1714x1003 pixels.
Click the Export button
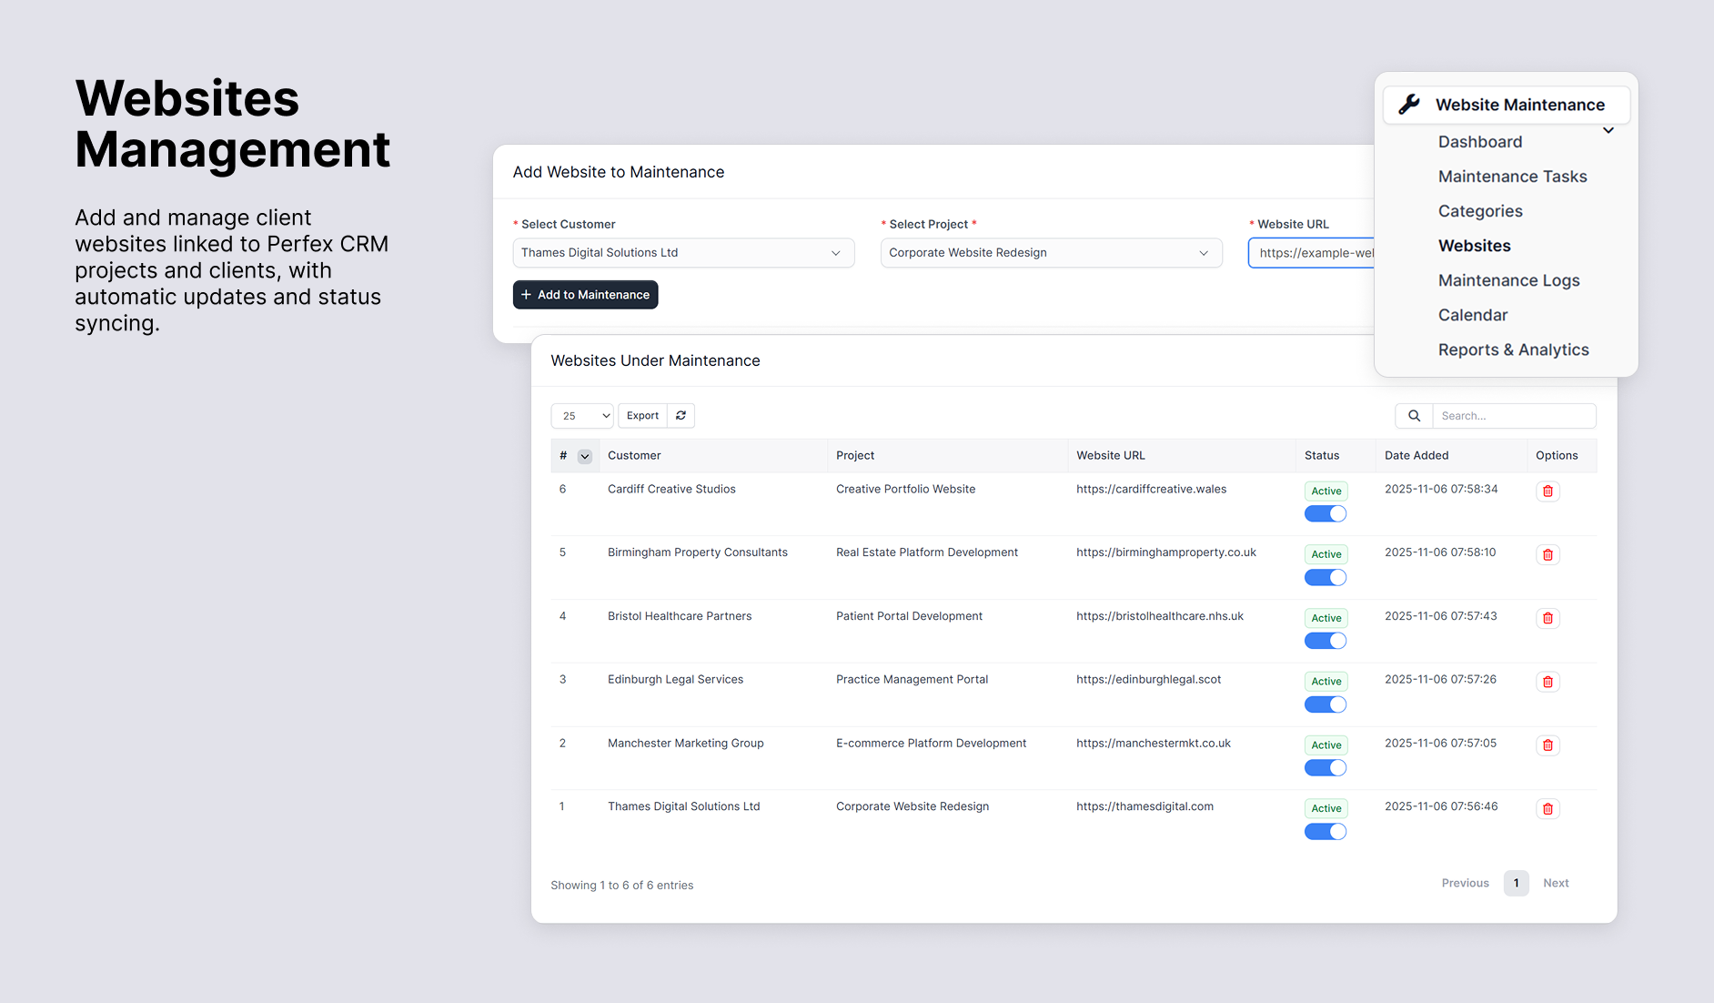coord(642,415)
